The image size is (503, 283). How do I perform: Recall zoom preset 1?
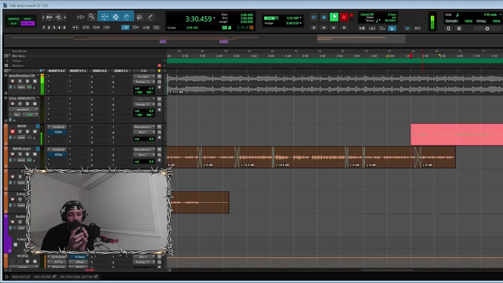[44, 28]
